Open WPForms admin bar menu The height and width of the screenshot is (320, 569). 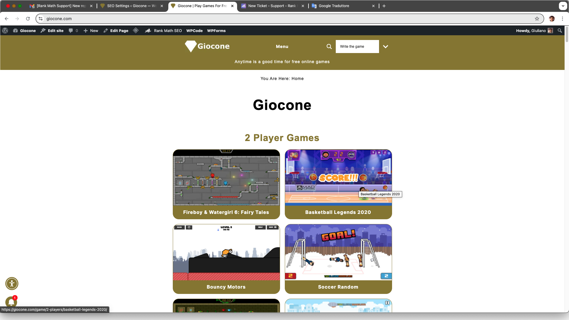coord(216,31)
